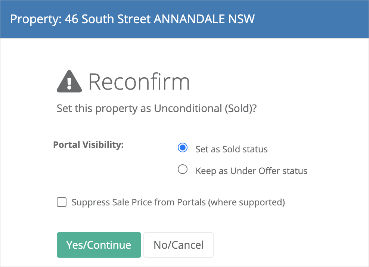The width and height of the screenshot is (369, 267).
Task: Choose the Keep as Under Offer radio button
Action: 183,169
